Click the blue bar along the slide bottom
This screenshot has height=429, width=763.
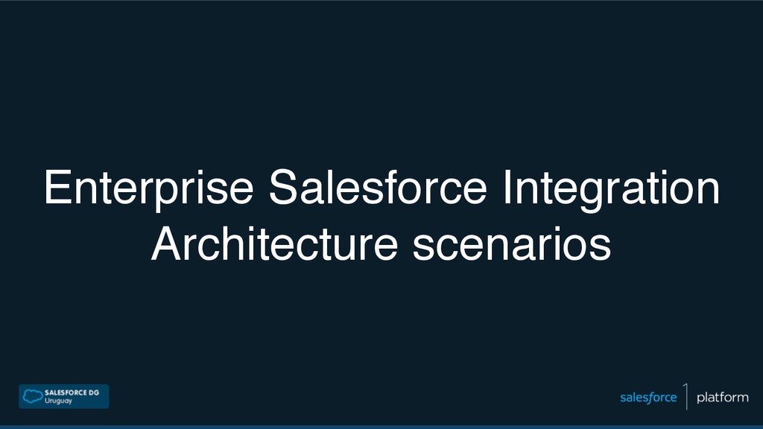tap(381, 427)
